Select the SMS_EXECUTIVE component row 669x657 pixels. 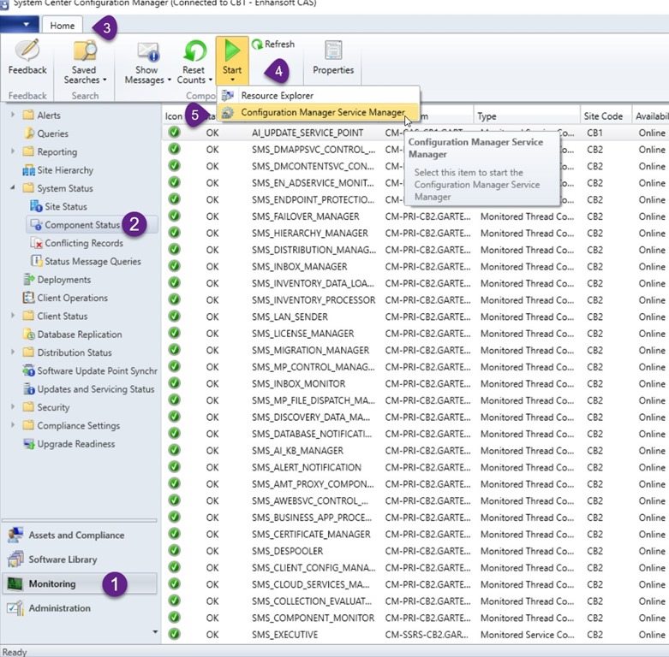click(284, 635)
